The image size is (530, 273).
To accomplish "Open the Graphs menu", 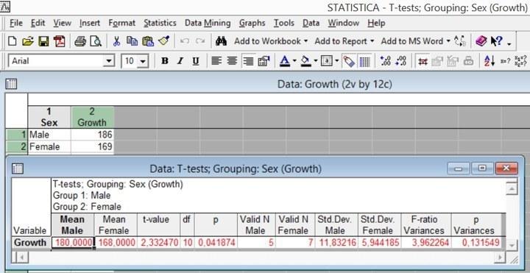I will 252,23.
